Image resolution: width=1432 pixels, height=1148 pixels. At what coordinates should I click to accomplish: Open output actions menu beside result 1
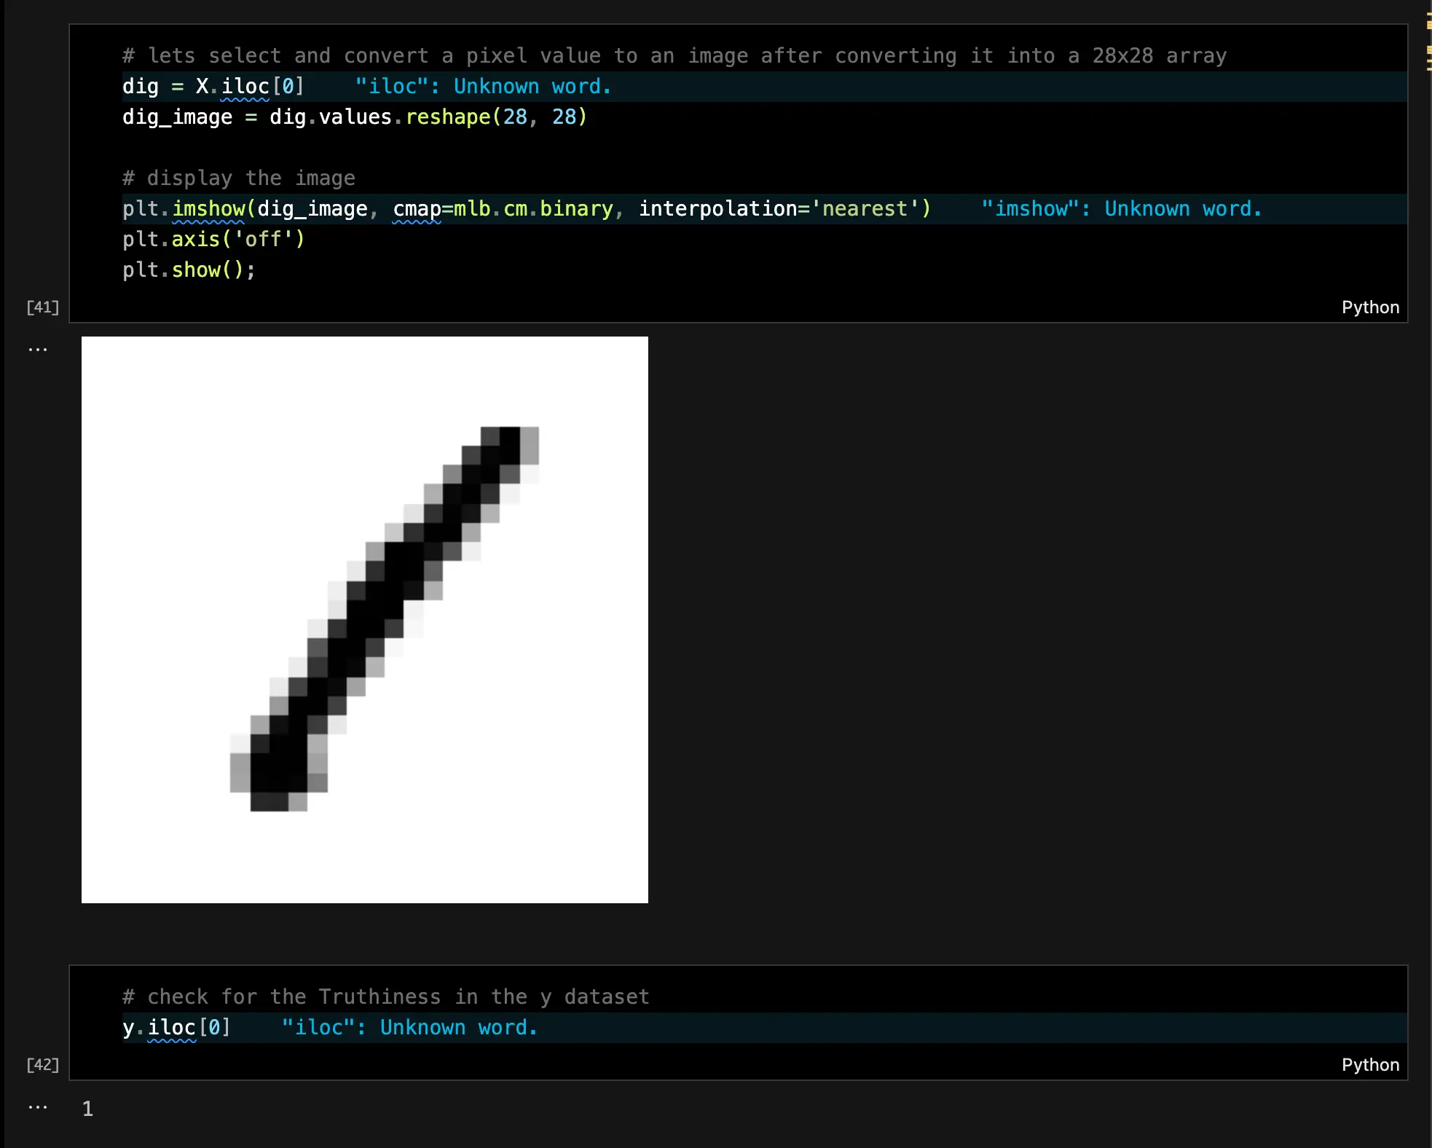click(38, 1107)
